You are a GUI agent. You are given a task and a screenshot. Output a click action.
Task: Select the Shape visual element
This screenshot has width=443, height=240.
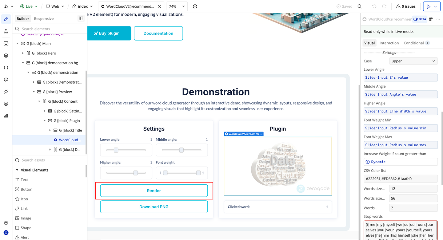(x=23, y=228)
